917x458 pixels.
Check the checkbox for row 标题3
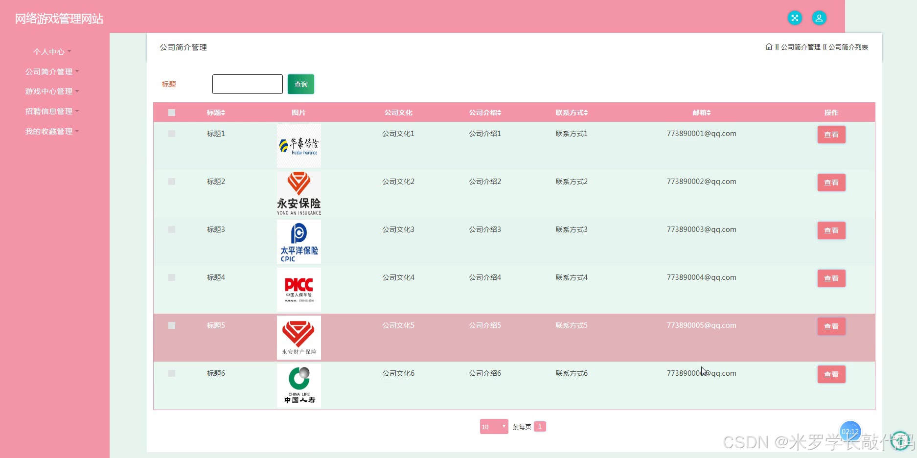172,229
